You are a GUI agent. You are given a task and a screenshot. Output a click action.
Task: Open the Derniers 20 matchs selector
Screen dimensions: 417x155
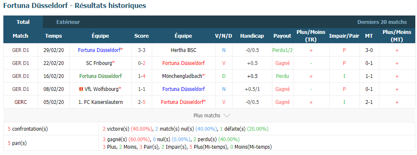pos(382,22)
